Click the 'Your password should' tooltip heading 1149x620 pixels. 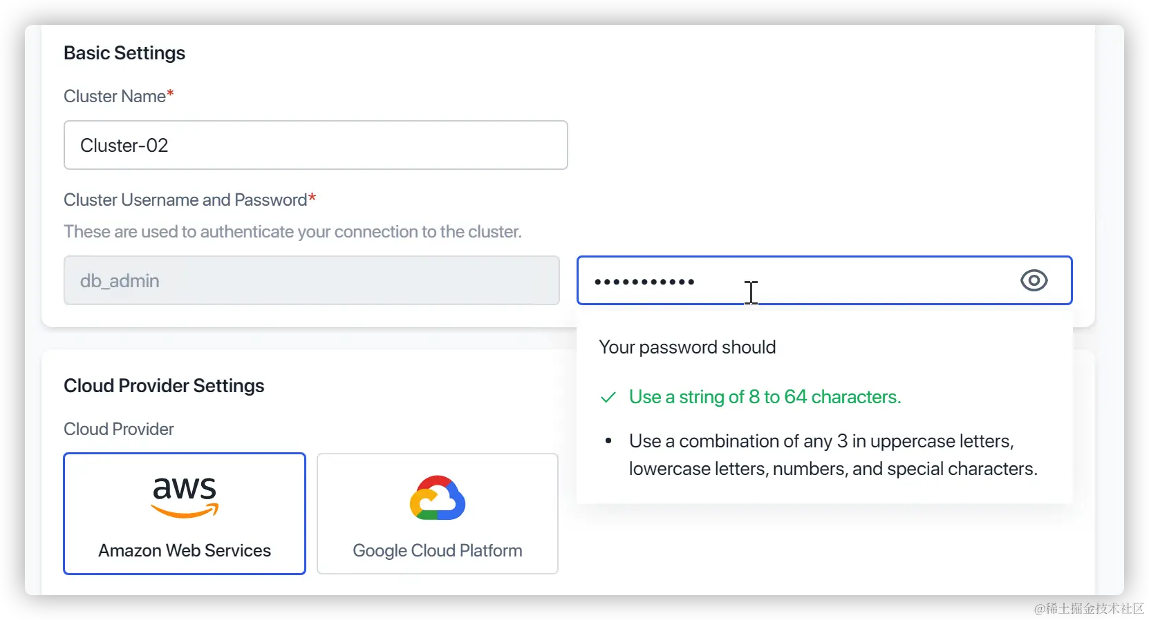(x=687, y=347)
